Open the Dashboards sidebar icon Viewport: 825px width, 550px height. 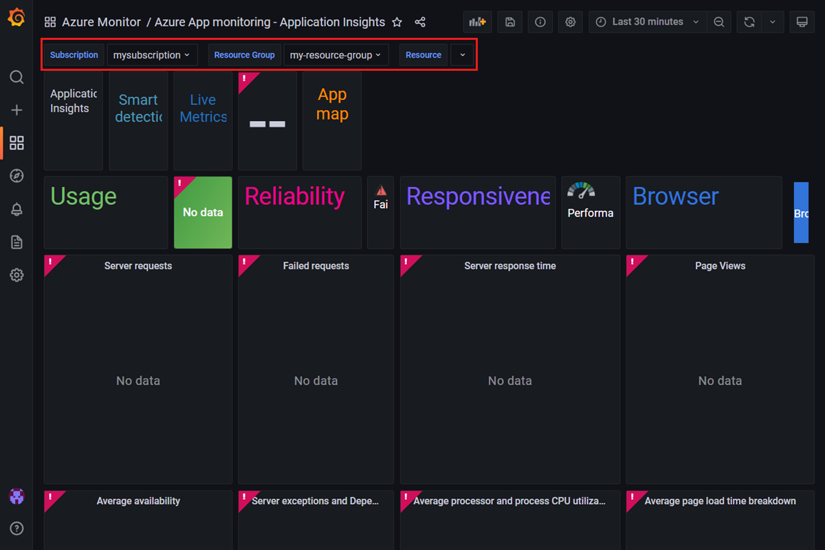click(16, 143)
